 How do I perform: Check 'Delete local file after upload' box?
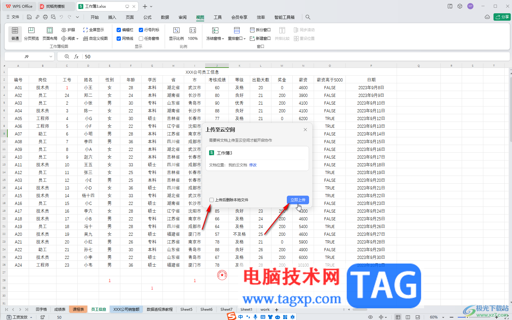point(212,200)
